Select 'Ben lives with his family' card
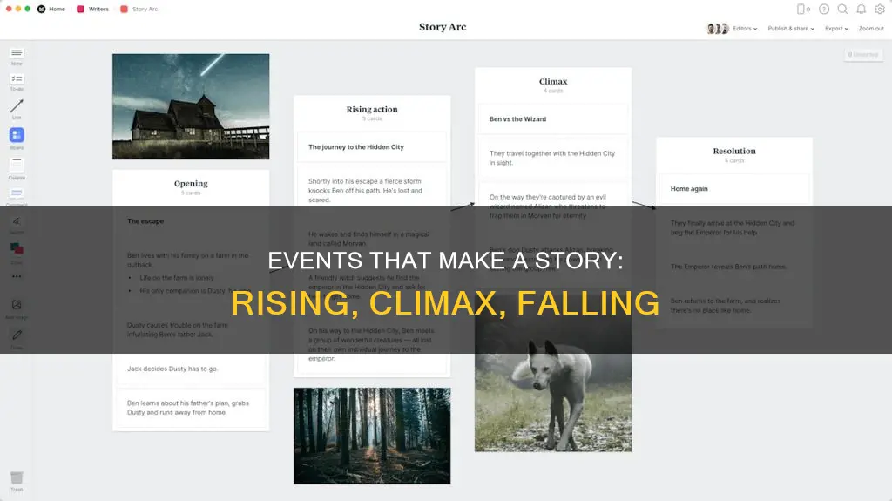The width and height of the screenshot is (892, 501). 191,275
